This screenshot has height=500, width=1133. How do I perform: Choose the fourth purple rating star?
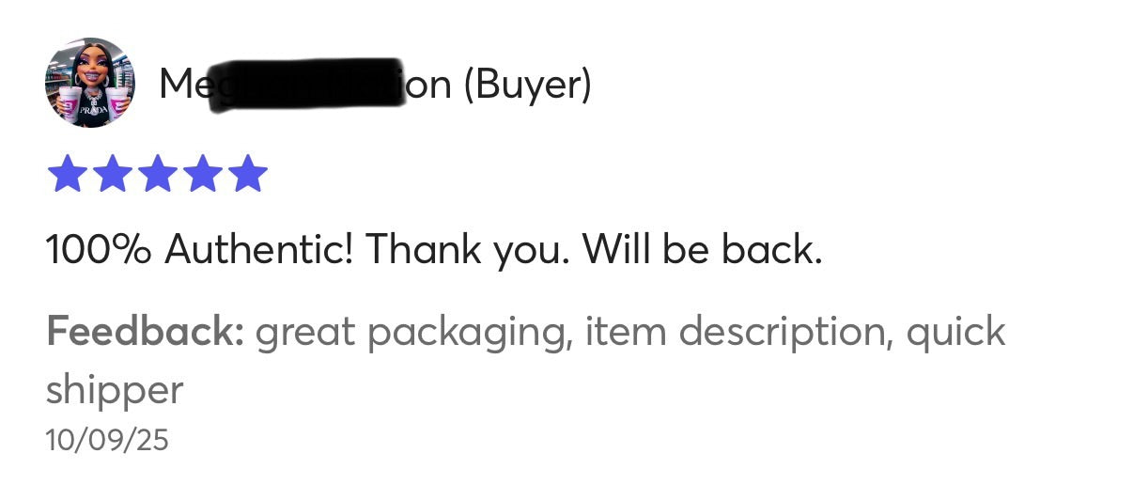202,174
